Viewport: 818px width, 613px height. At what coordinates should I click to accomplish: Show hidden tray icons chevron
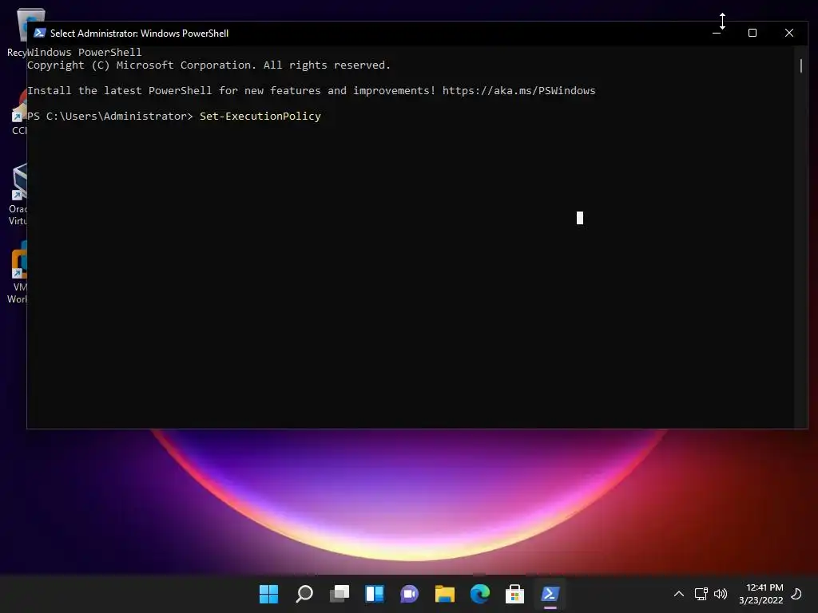(x=679, y=594)
